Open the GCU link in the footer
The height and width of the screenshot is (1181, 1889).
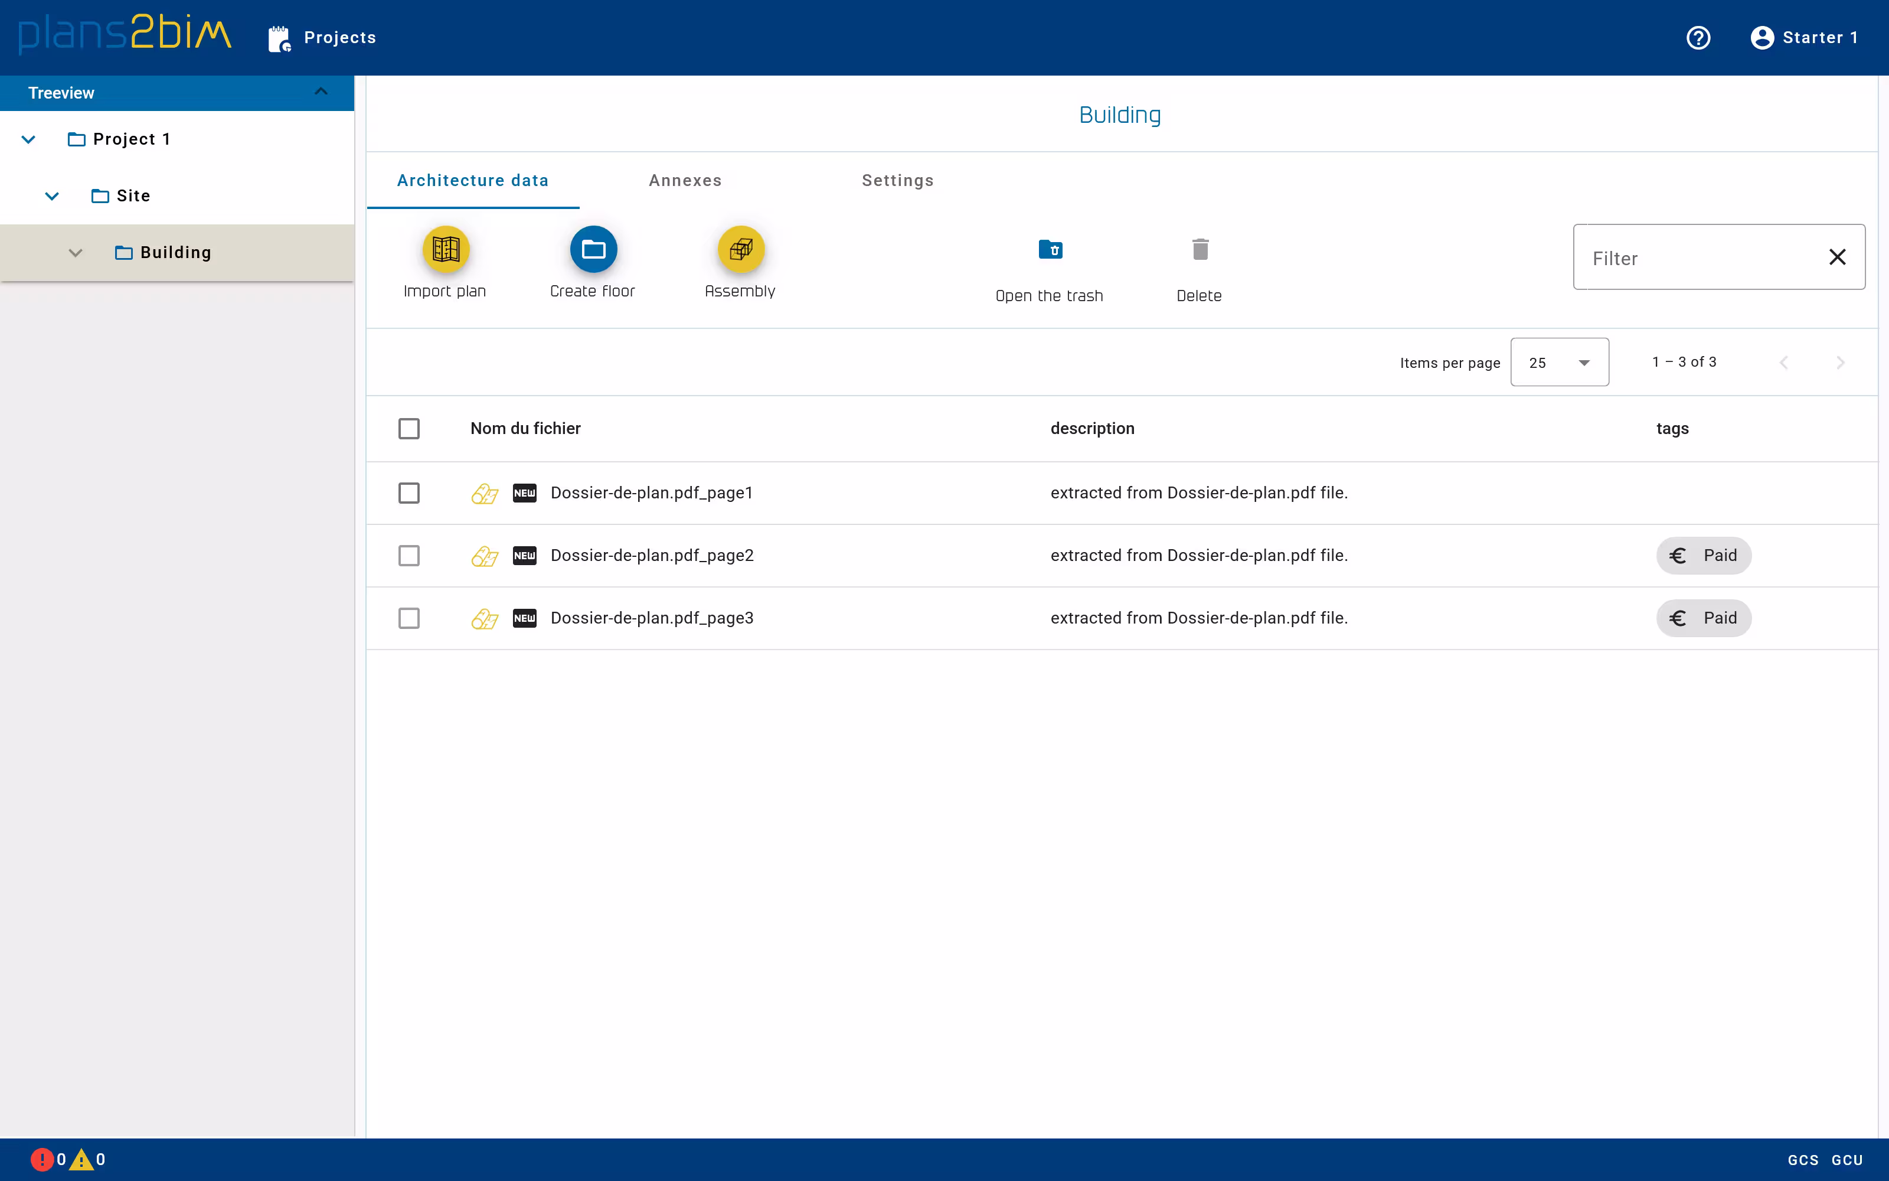[1847, 1160]
